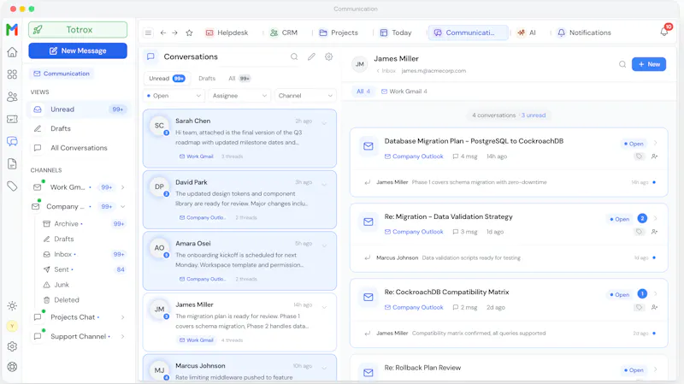
Task: Open the Amara Osei conversation
Action: coord(239,261)
